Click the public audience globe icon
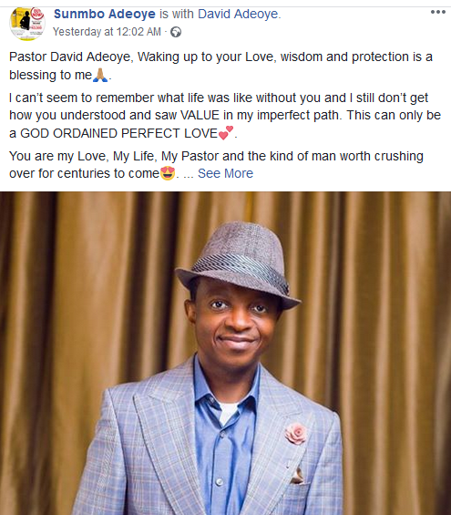This screenshot has height=515, width=451. pyautogui.click(x=176, y=32)
